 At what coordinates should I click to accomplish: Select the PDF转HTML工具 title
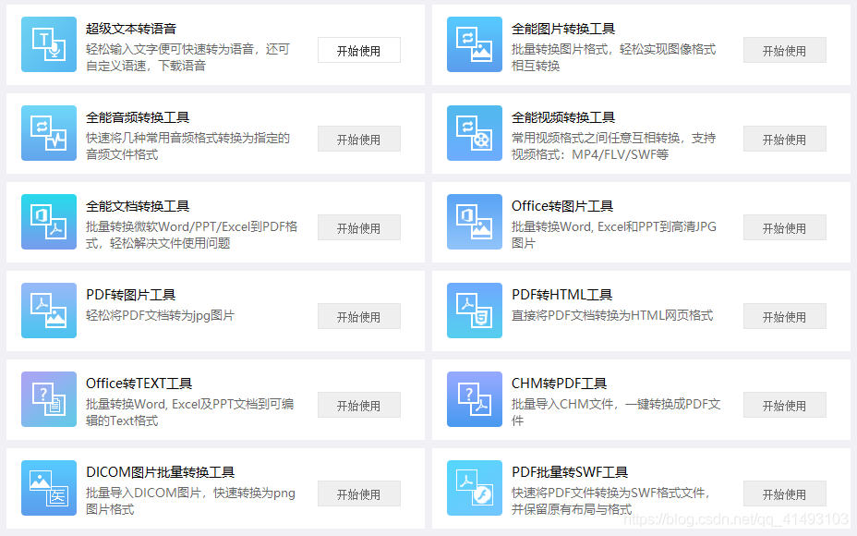click(561, 295)
